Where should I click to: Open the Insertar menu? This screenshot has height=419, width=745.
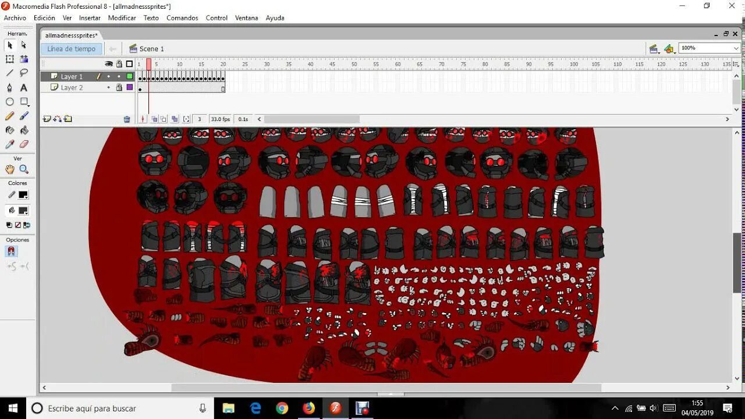(90, 18)
